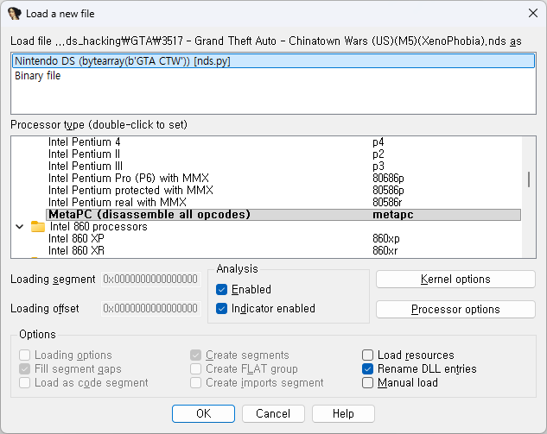Screen dimensions: 547x434
Task: Enable the Manual load option
Action: (367, 383)
